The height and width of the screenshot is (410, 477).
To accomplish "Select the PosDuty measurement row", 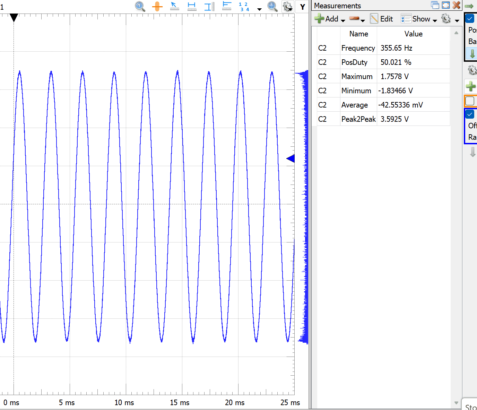I will coord(383,62).
